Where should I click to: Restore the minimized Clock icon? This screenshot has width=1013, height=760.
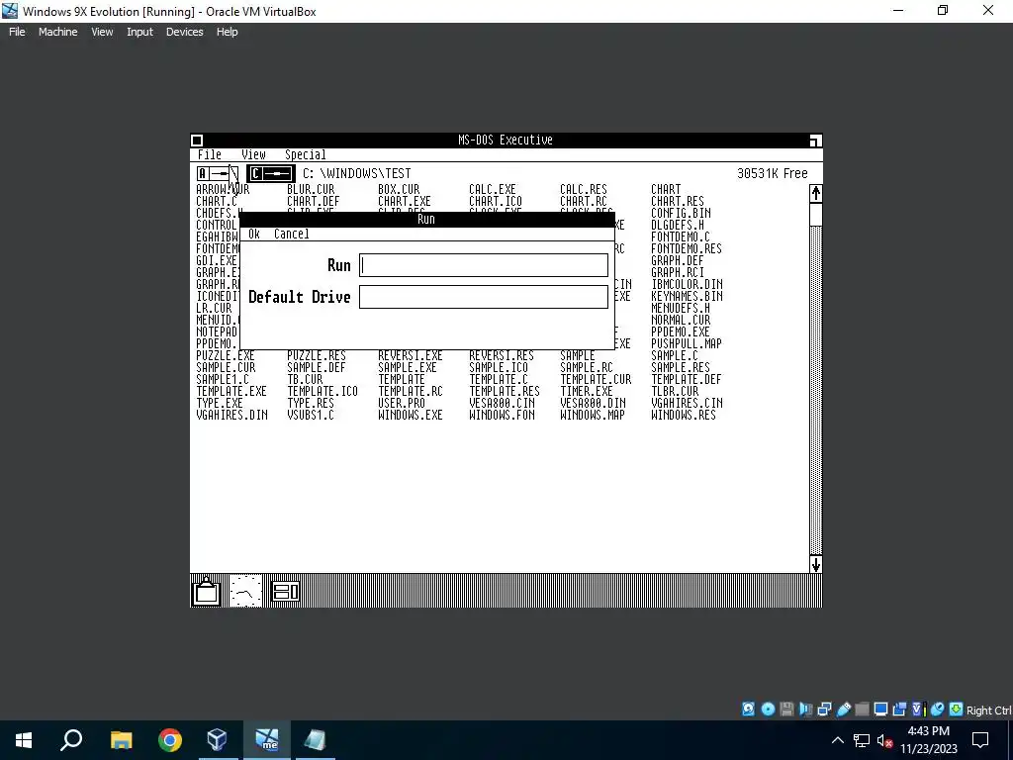[x=245, y=591]
